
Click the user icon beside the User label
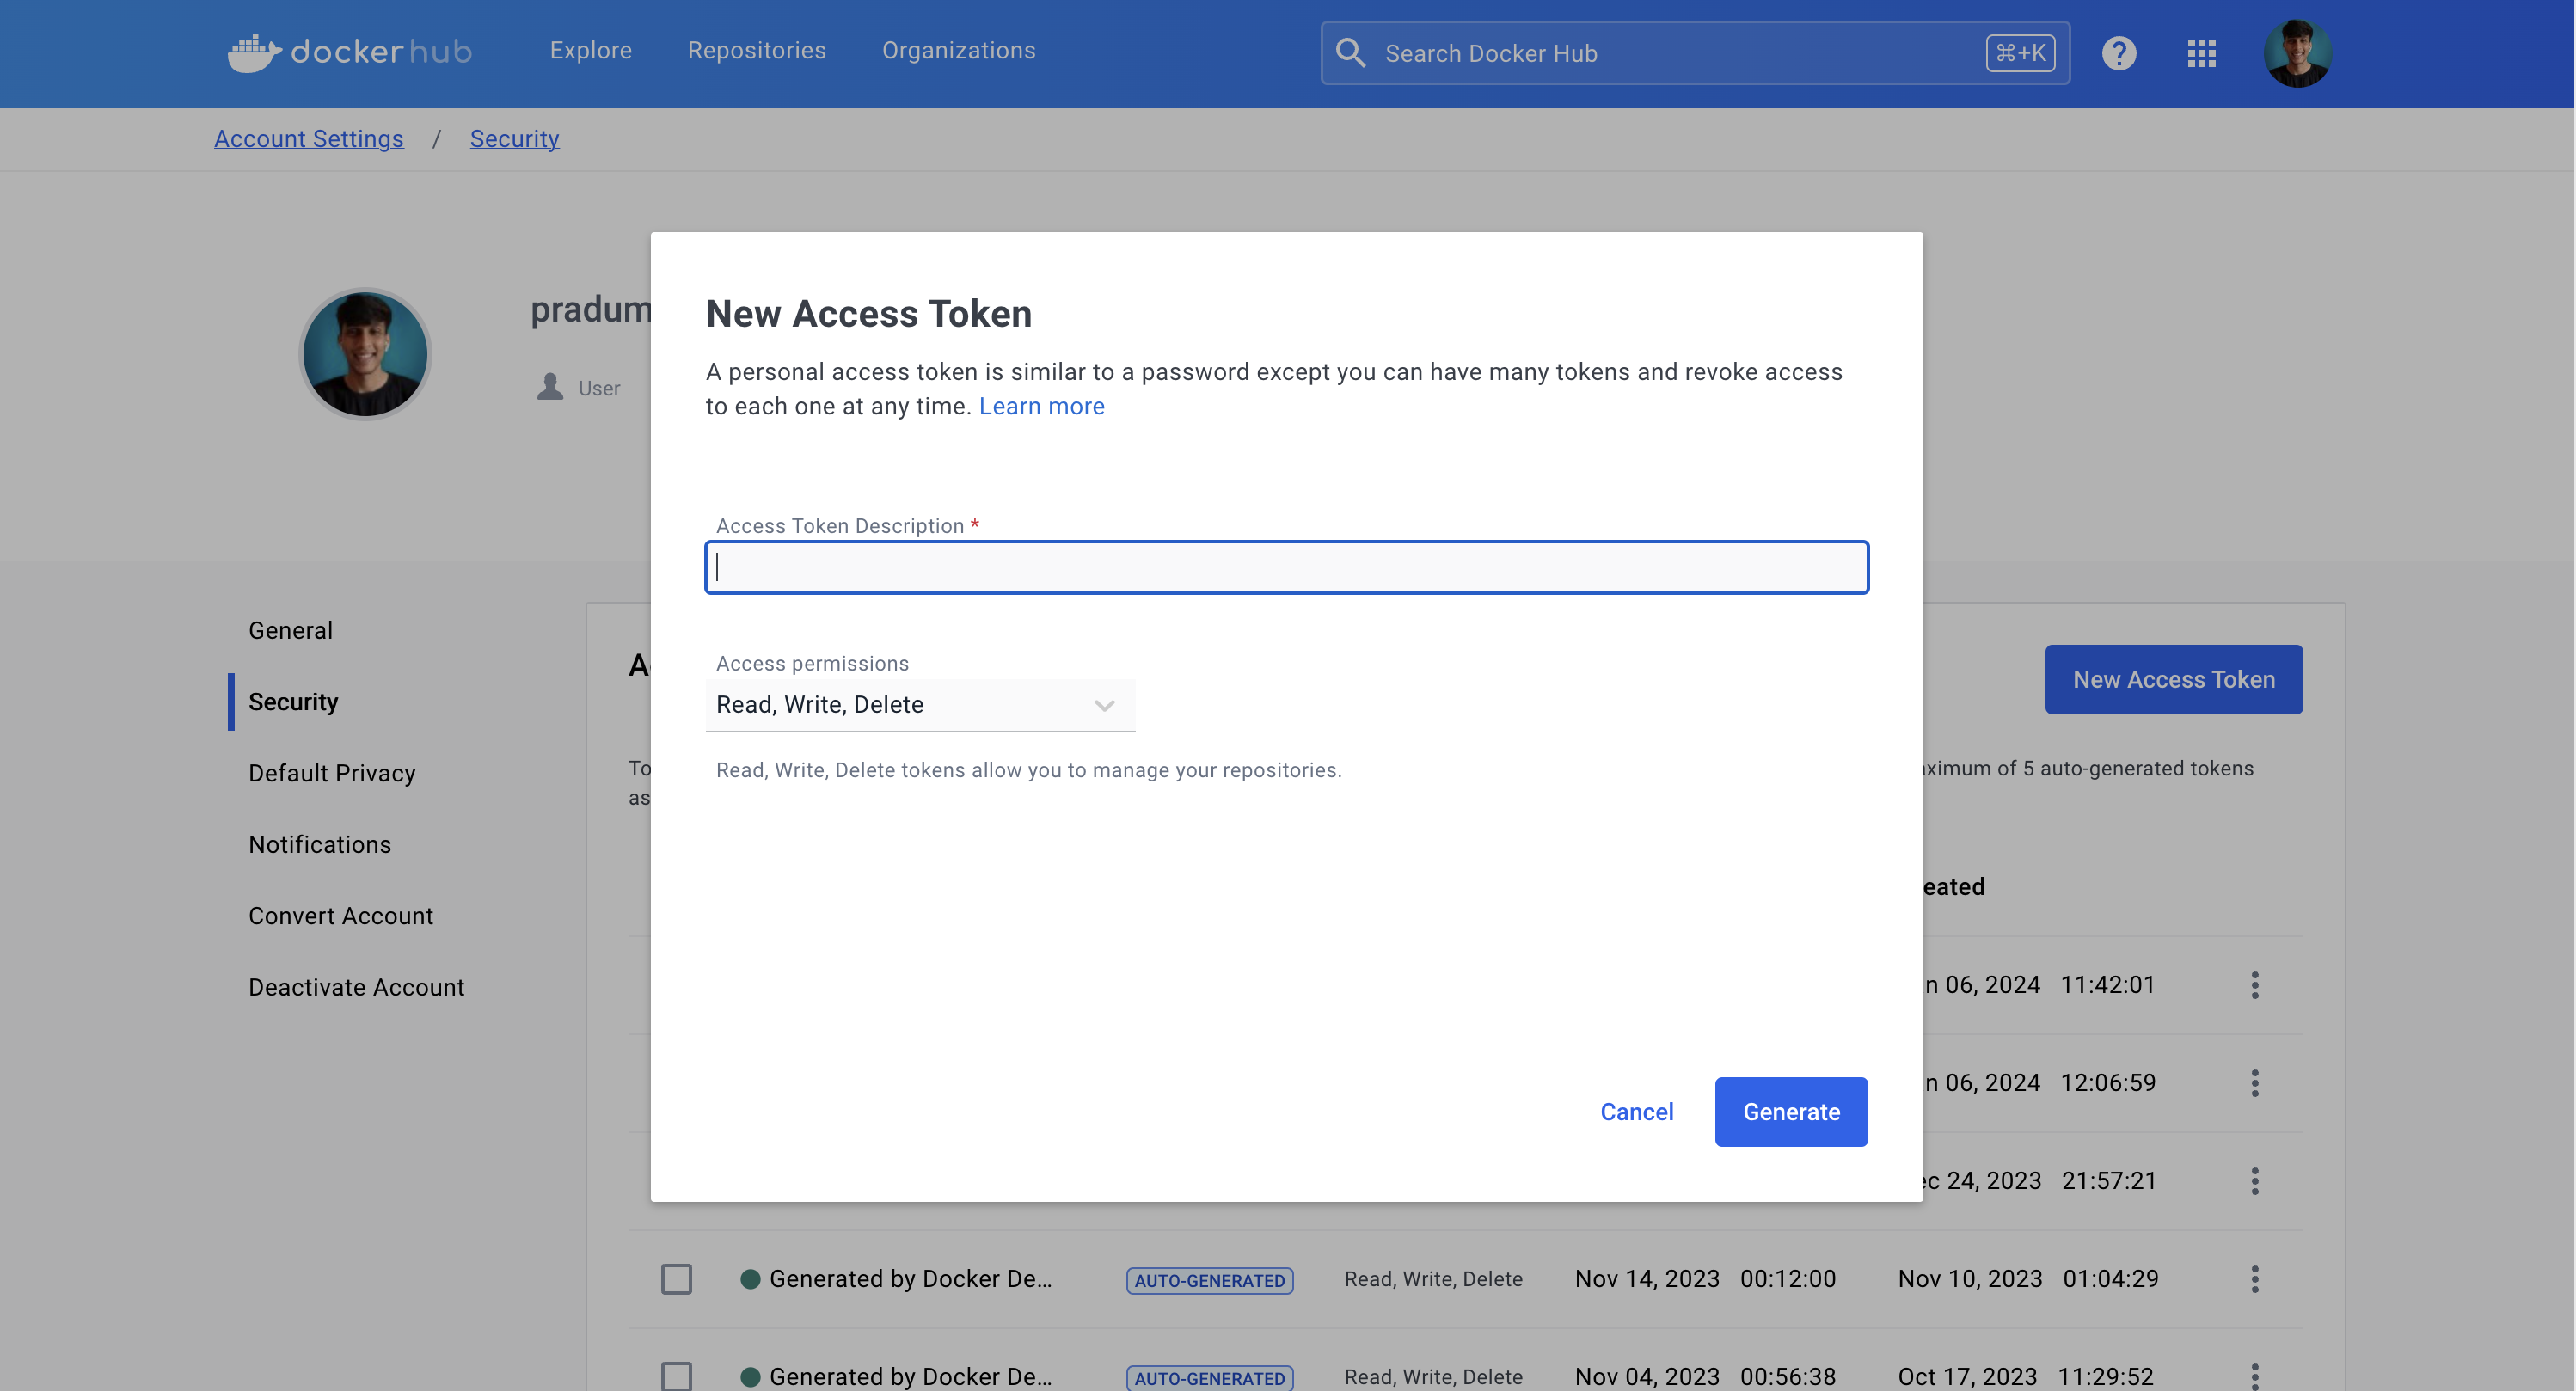point(549,387)
